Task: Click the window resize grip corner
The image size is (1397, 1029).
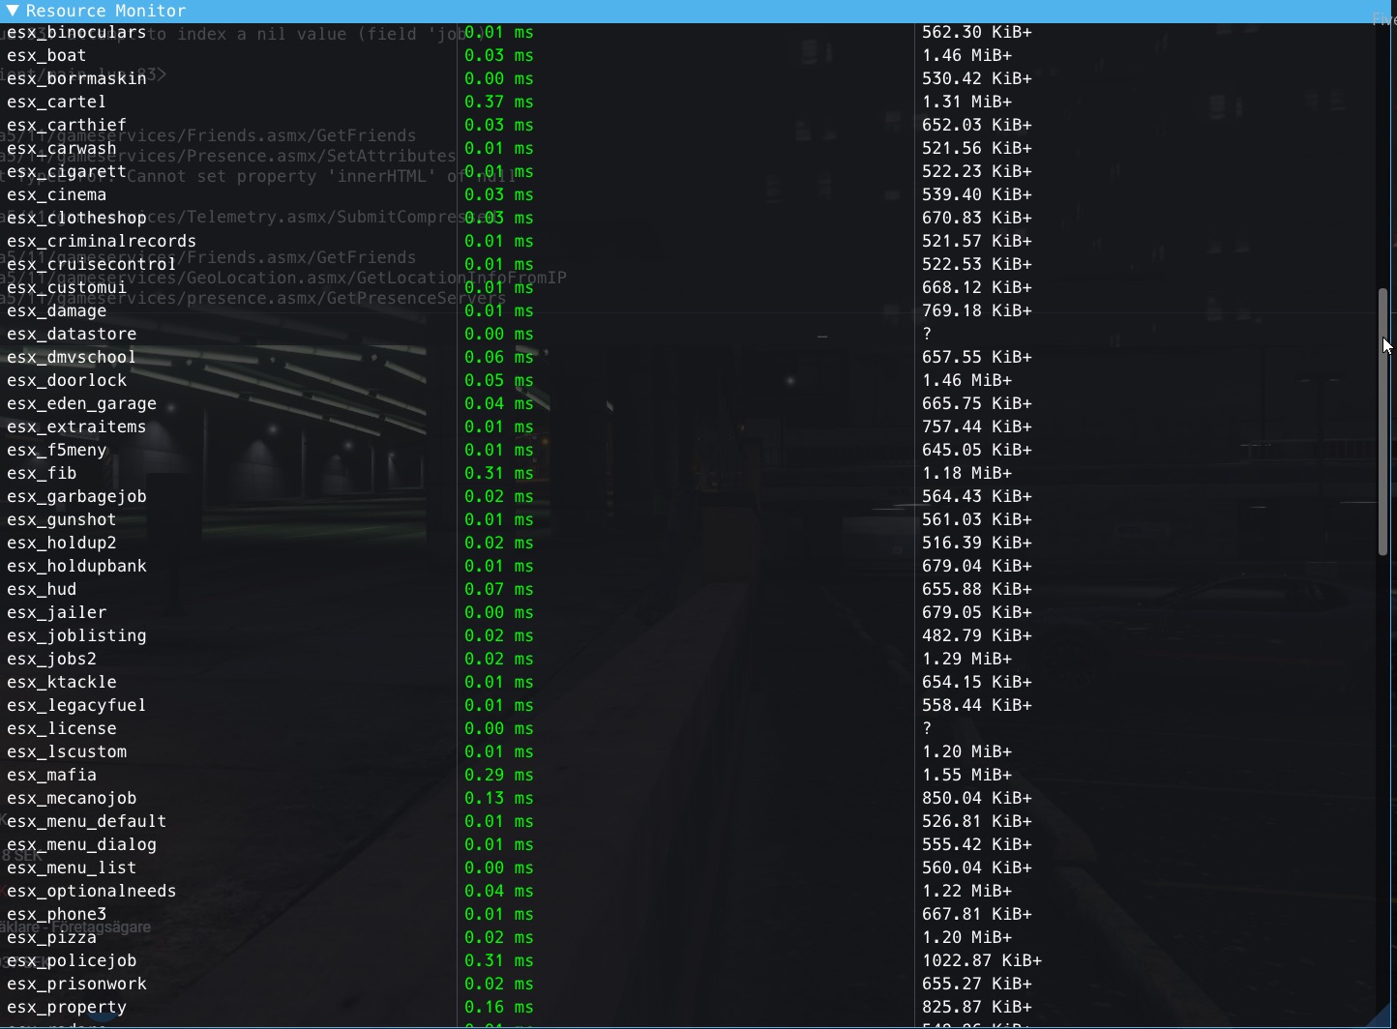Action: (1387, 1019)
